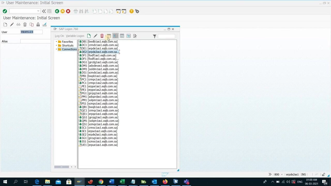Screen dimensions: 331x186
Task: Click the Copy user icon
Action: (x=32, y=25)
